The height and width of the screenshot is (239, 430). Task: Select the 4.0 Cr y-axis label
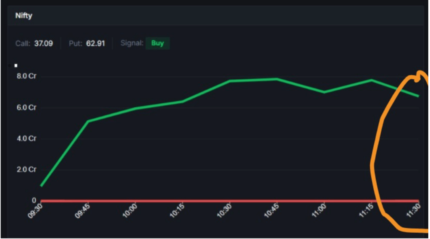tap(27, 138)
